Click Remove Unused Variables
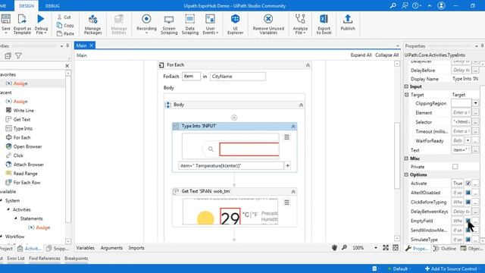This screenshot has height=273, width=485. click(x=268, y=24)
